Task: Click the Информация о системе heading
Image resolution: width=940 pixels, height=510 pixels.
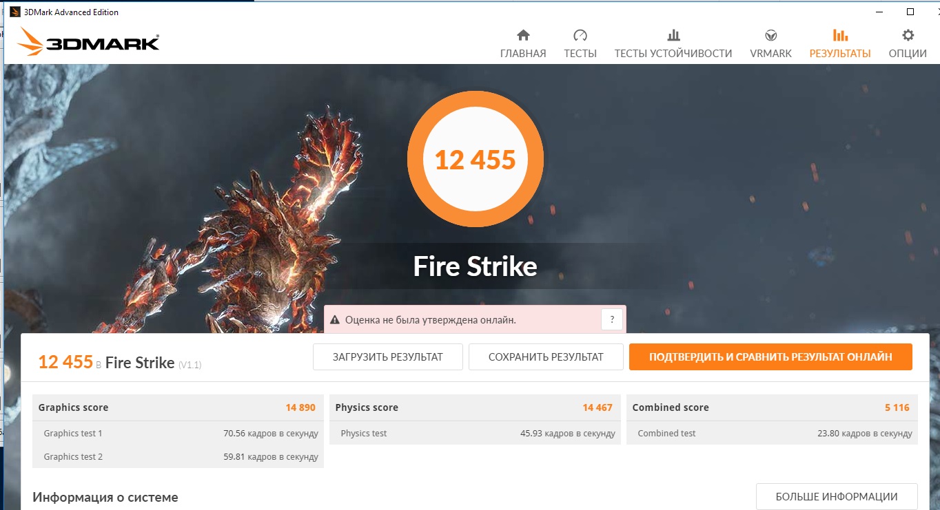Action: pos(105,497)
